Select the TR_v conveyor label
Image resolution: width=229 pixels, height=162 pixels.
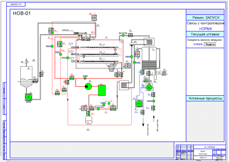pos(102,44)
